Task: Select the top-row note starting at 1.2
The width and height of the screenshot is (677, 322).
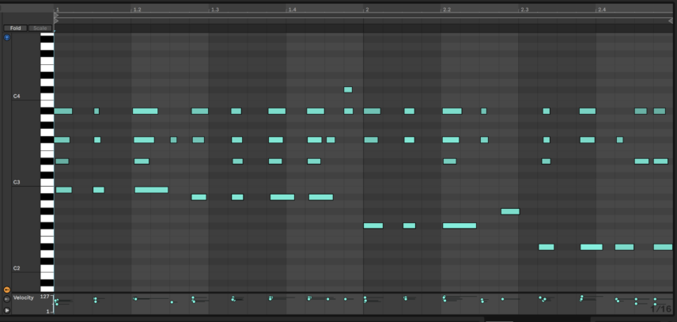Action: (145, 112)
